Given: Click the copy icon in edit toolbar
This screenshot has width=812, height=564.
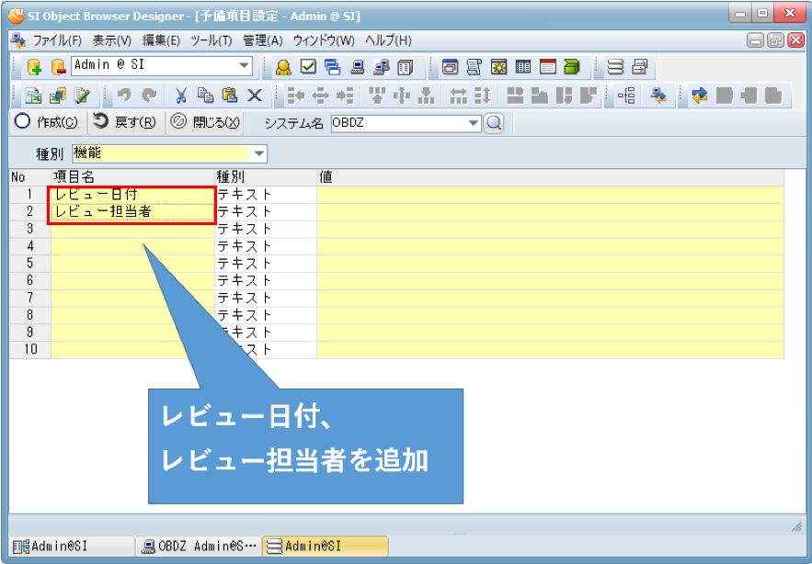Looking at the screenshot, I should (x=206, y=95).
